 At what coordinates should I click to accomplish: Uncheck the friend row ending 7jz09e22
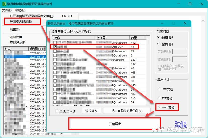55,47
